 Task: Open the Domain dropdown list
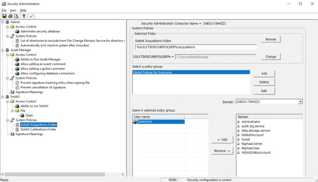coord(300,101)
